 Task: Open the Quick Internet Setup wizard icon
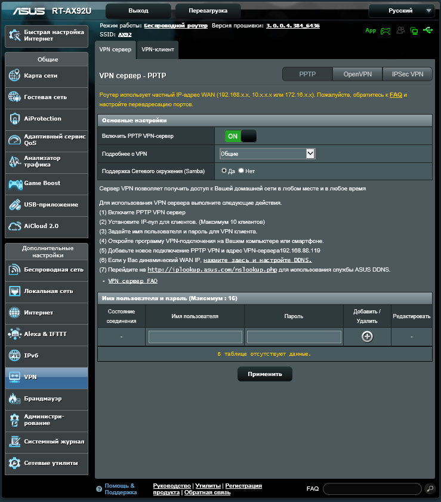click(15, 35)
